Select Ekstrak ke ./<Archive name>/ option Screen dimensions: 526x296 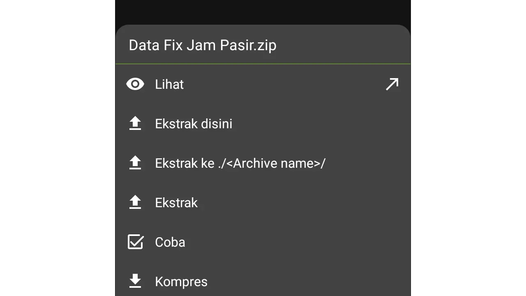pos(240,163)
